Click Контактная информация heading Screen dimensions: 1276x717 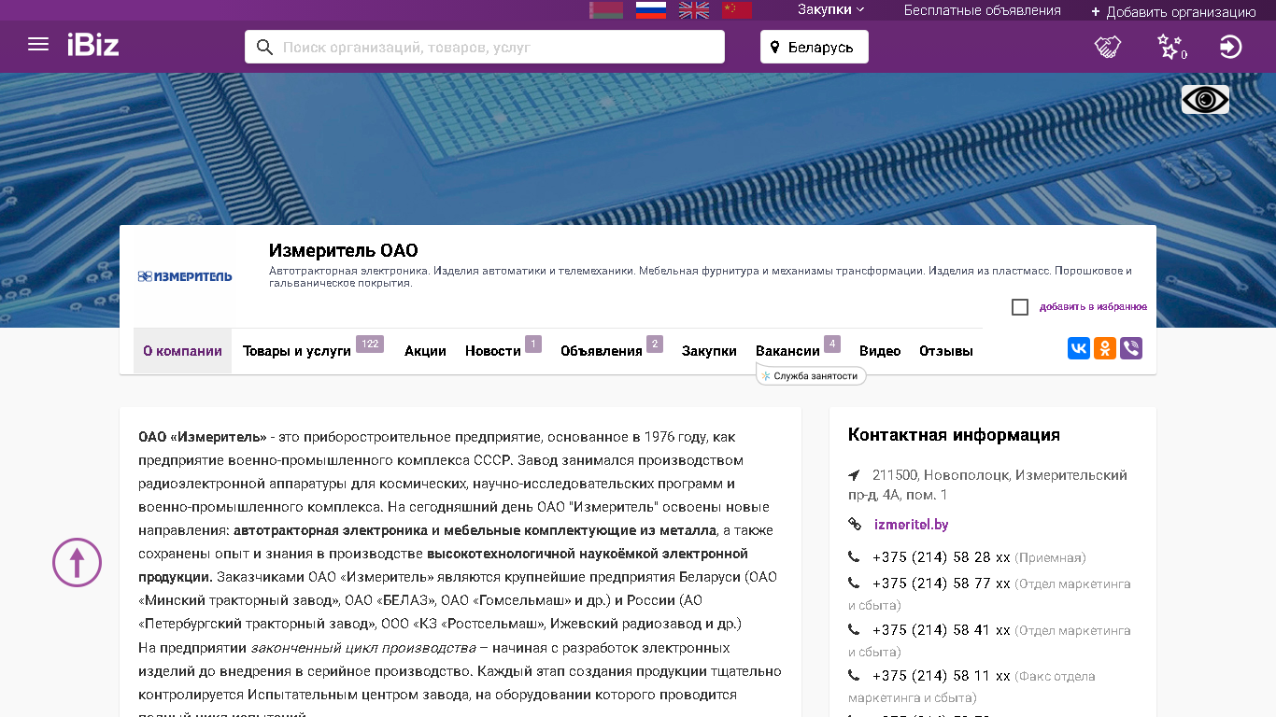[x=954, y=435]
